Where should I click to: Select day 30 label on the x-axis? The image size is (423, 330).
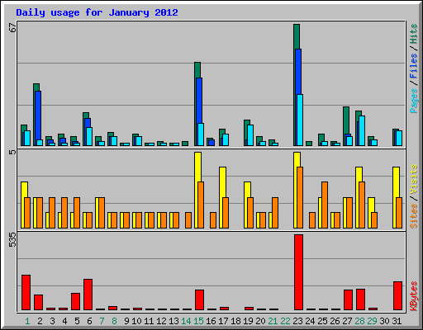tap(384, 321)
